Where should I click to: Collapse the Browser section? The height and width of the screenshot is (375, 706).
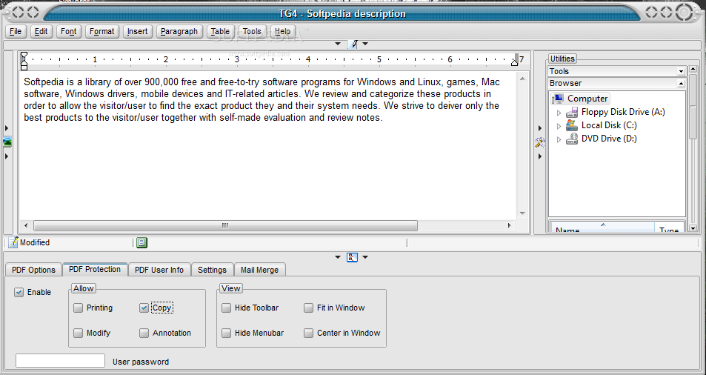coord(682,84)
